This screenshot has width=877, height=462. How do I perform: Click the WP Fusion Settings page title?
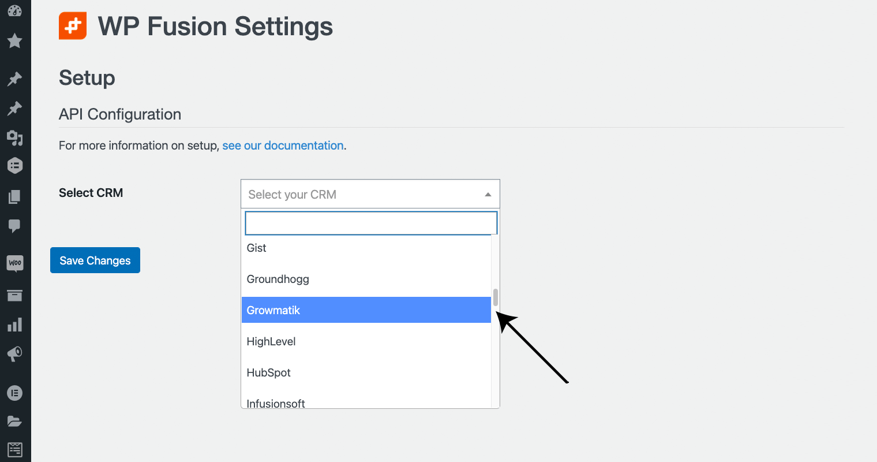[215, 27]
